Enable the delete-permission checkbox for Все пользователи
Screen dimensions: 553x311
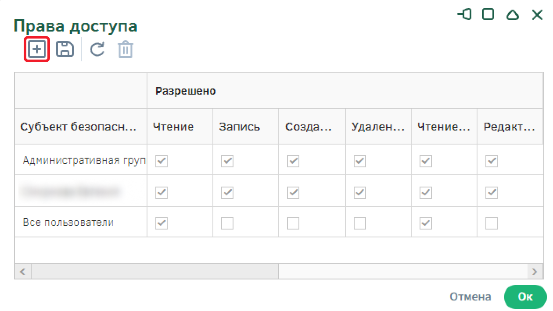[359, 223]
